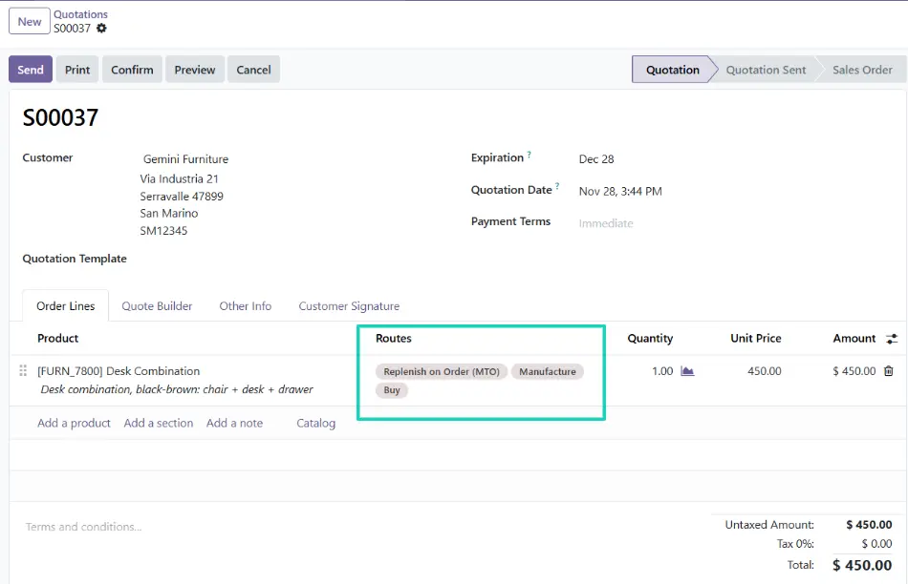Click the Add a product link
This screenshot has height=584, width=908.
[x=74, y=423]
